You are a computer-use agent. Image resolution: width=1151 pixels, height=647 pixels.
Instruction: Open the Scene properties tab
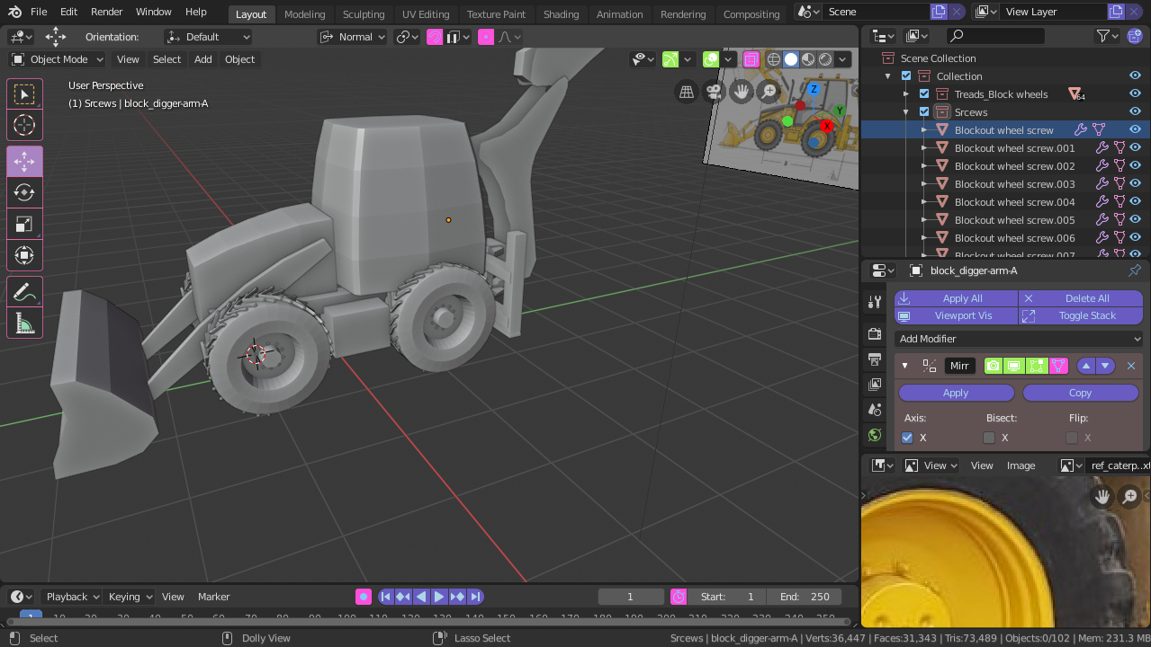point(874,410)
